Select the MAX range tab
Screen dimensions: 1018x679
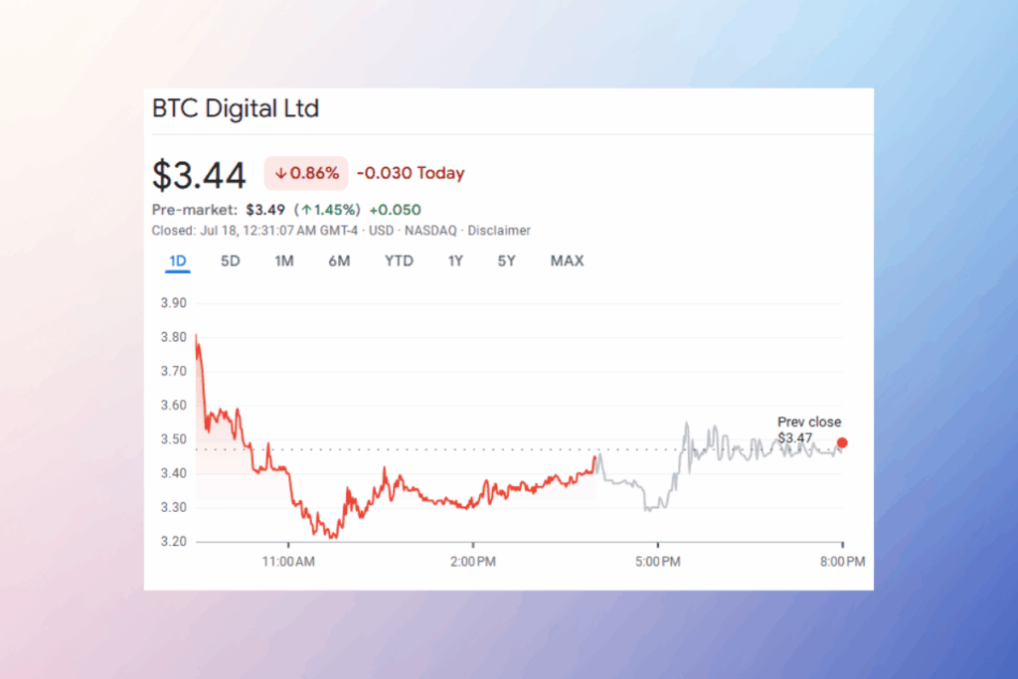pyautogui.click(x=567, y=261)
